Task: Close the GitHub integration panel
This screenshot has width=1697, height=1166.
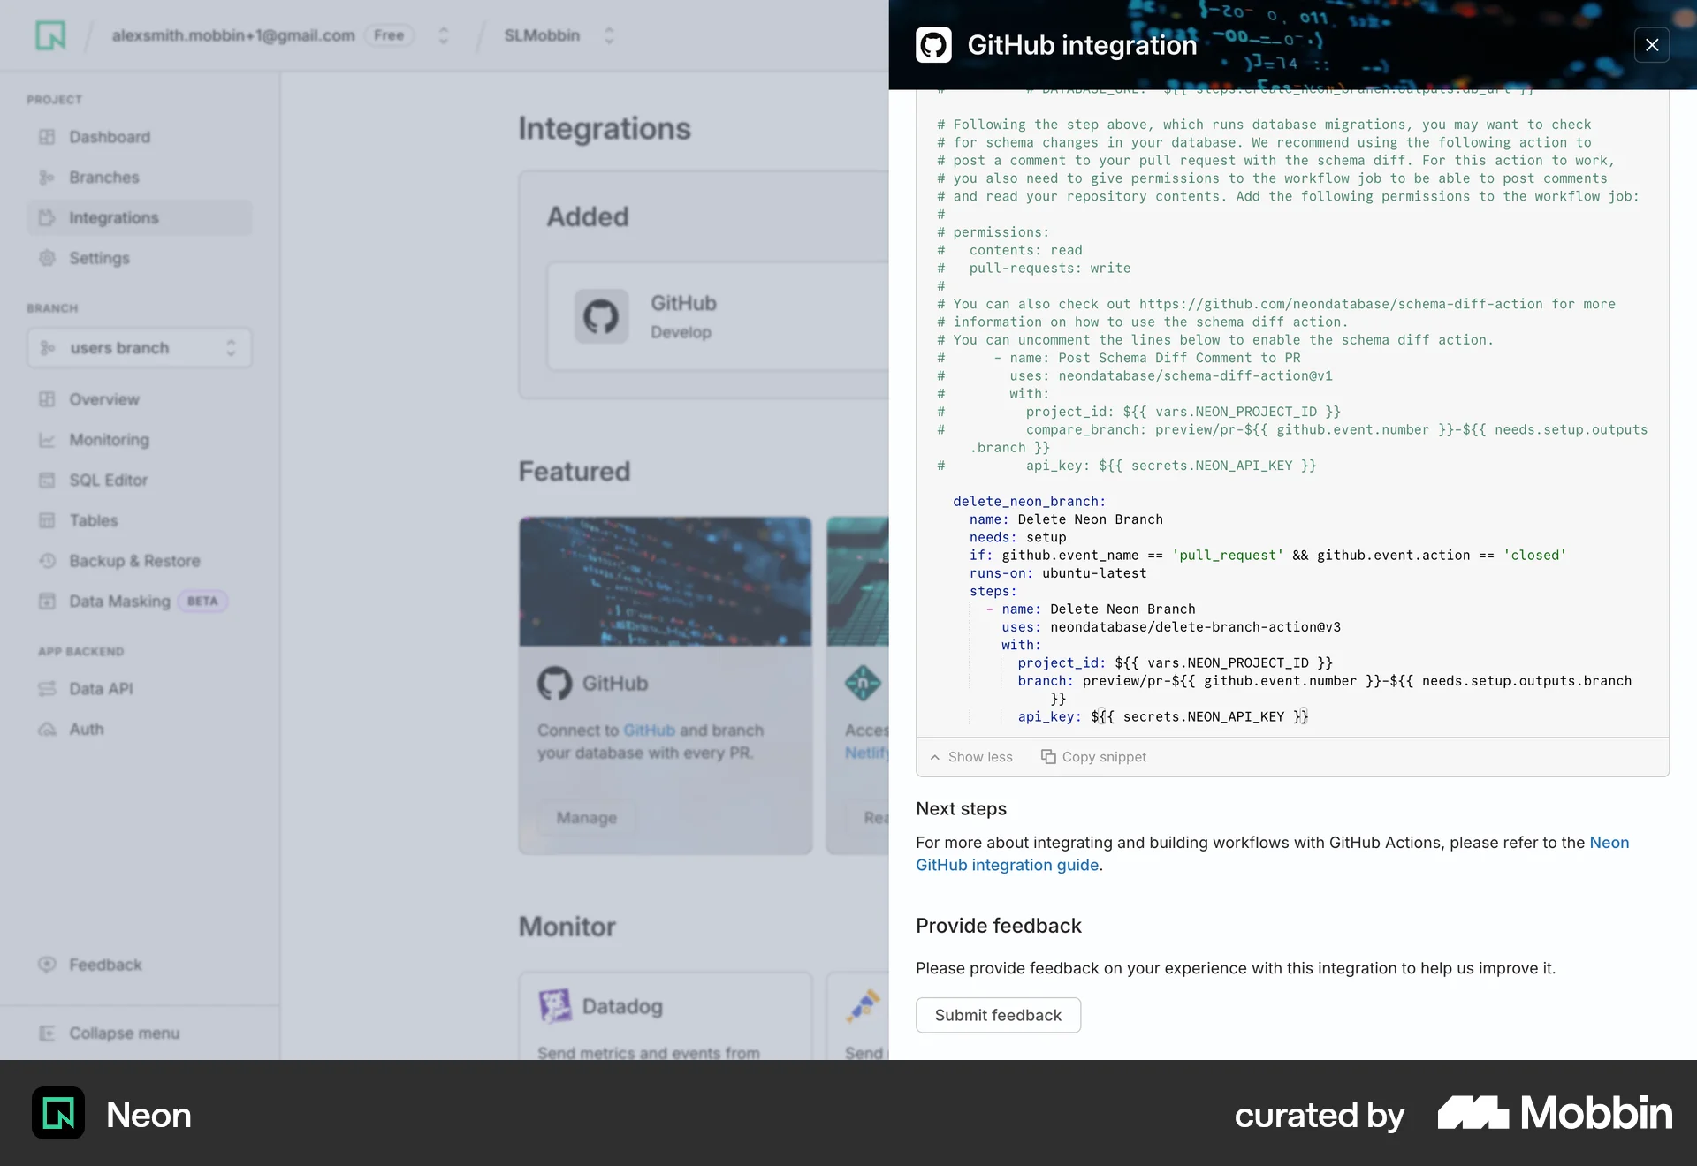Action: tap(1652, 45)
